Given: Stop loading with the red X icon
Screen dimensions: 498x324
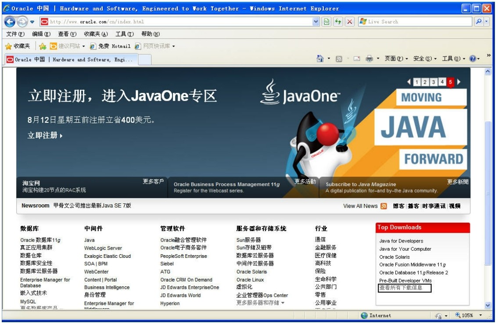Looking at the screenshot, I should pyautogui.click(x=349, y=21).
